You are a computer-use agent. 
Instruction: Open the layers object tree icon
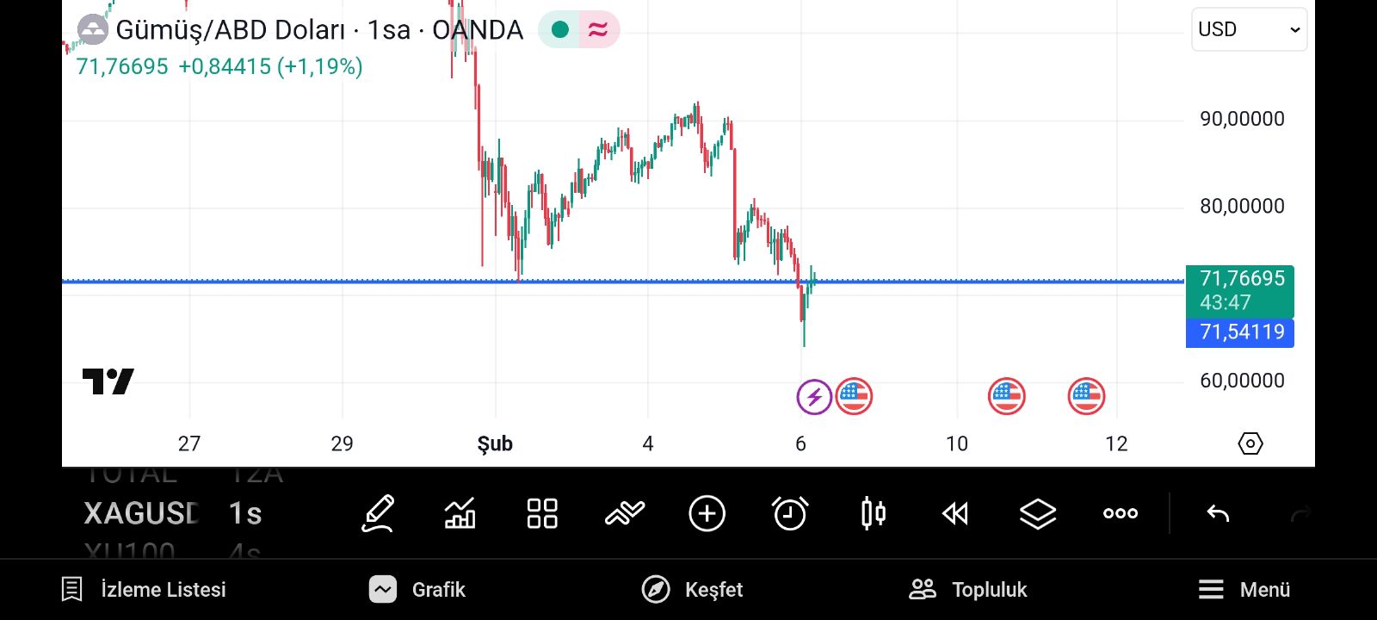[x=1038, y=514]
